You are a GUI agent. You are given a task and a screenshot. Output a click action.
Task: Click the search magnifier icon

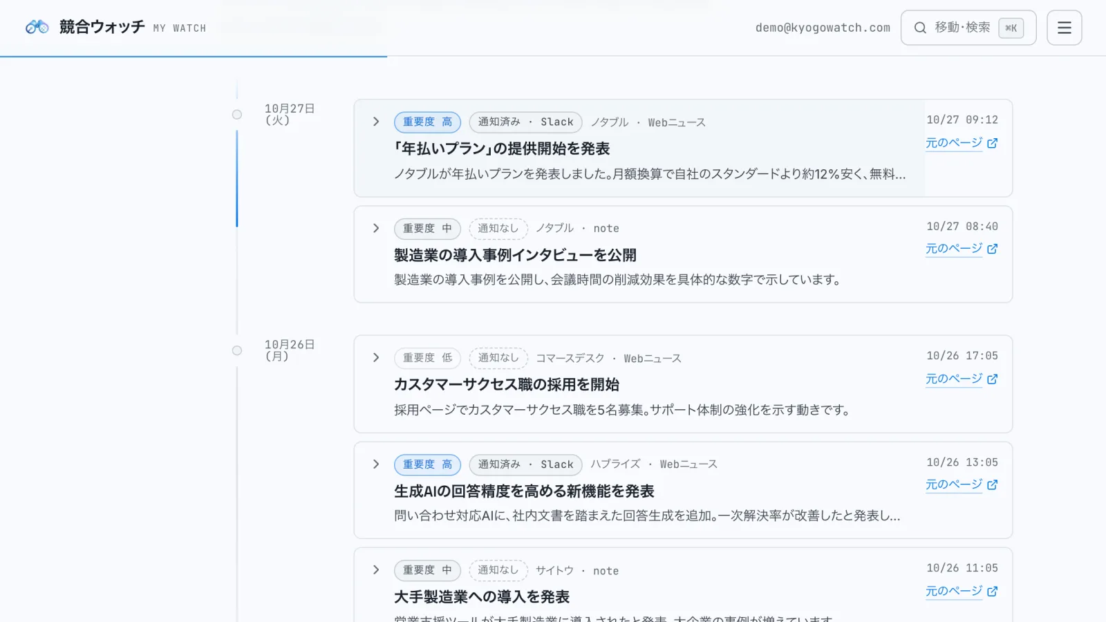pyautogui.click(x=920, y=28)
